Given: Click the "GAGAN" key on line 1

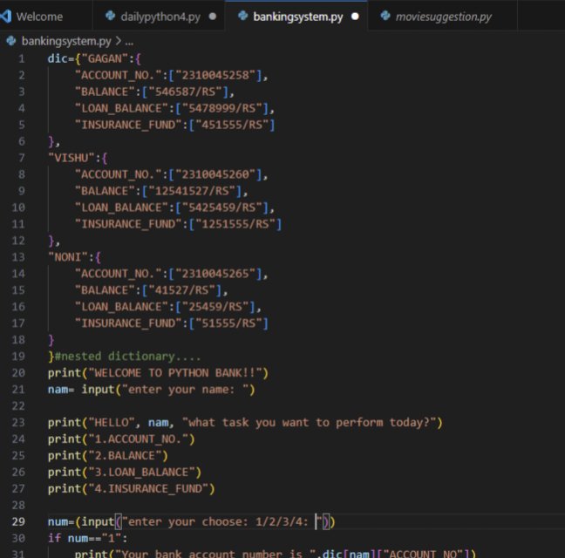Looking at the screenshot, I should coord(105,58).
